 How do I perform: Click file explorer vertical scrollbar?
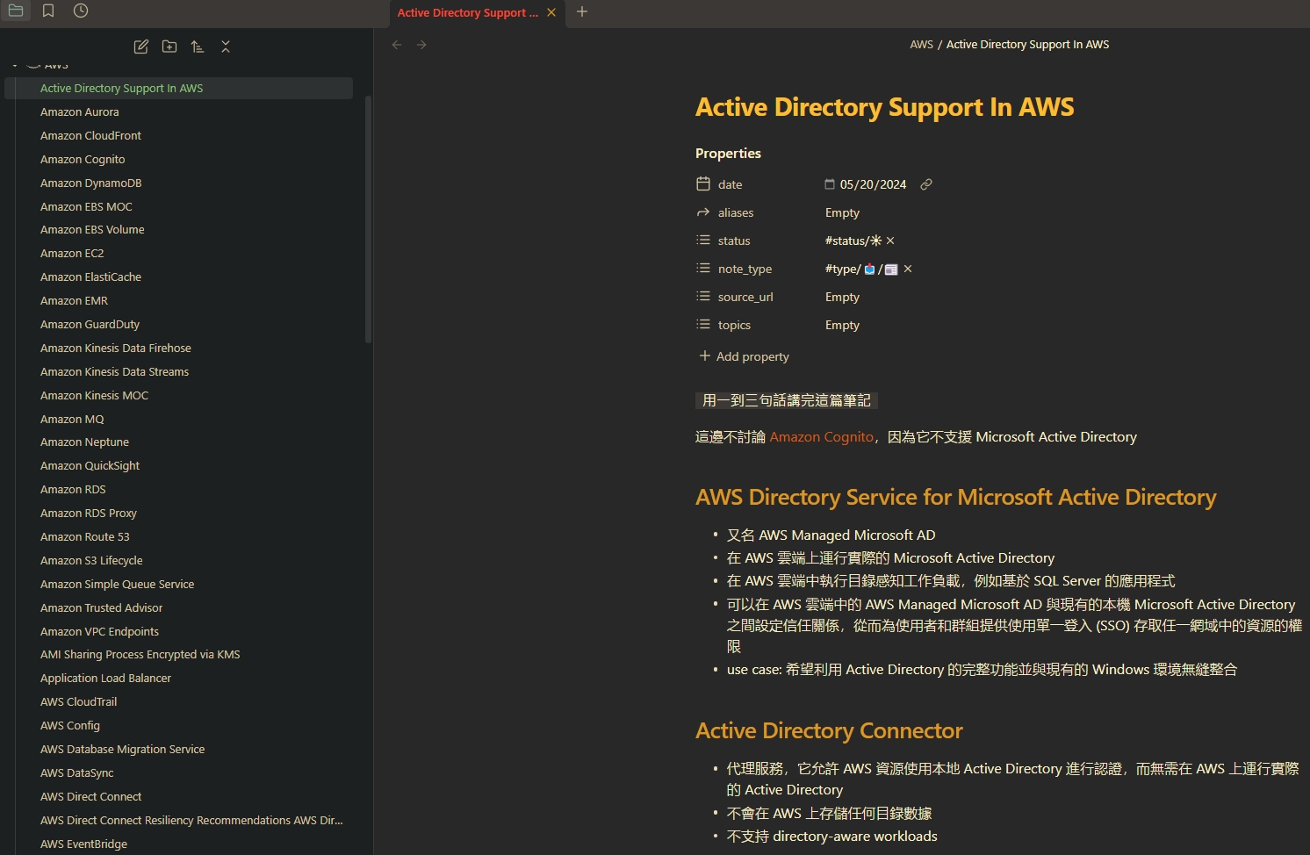click(x=368, y=219)
